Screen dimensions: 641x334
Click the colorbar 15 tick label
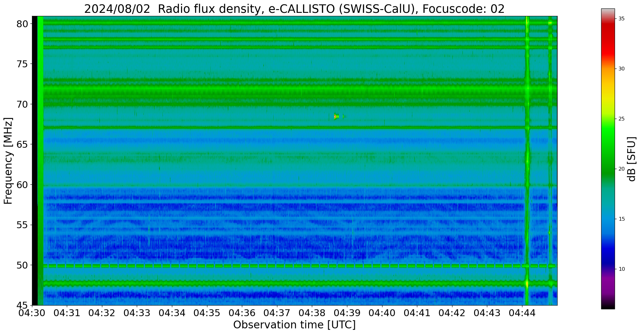point(622,219)
